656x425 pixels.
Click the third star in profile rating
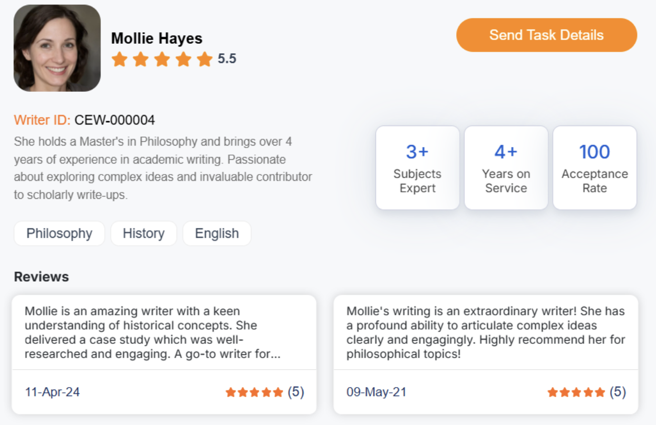pyautogui.click(x=162, y=59)
